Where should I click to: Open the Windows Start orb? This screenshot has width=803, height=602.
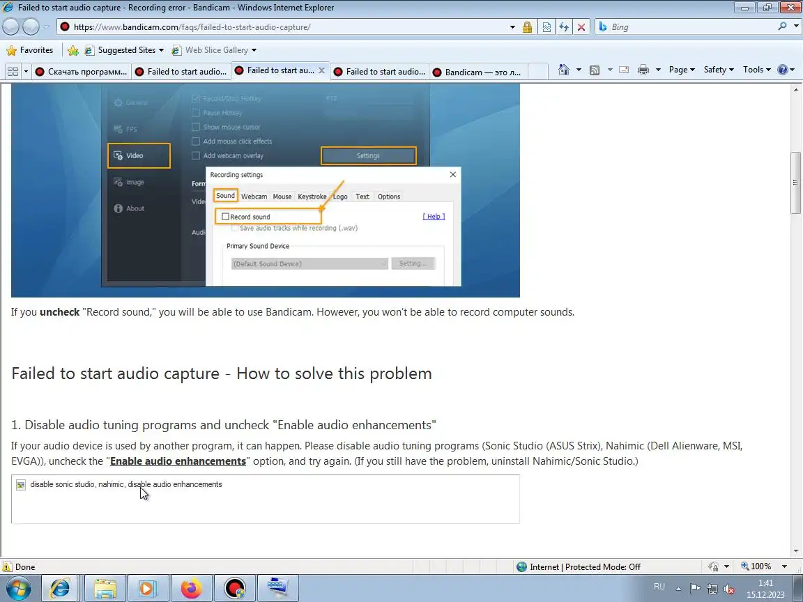(18, 588)
